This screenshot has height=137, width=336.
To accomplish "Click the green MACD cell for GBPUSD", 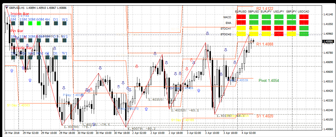I will point(254,17).
